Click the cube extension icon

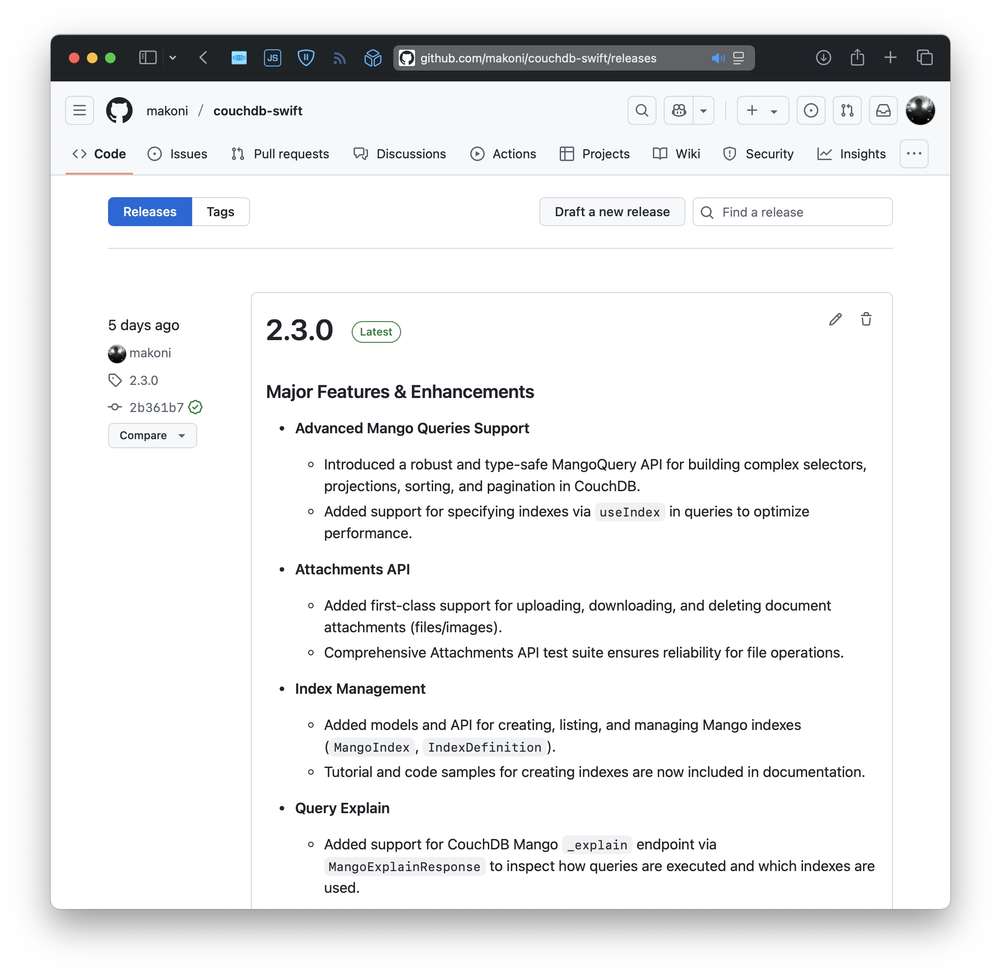[373, 58]
